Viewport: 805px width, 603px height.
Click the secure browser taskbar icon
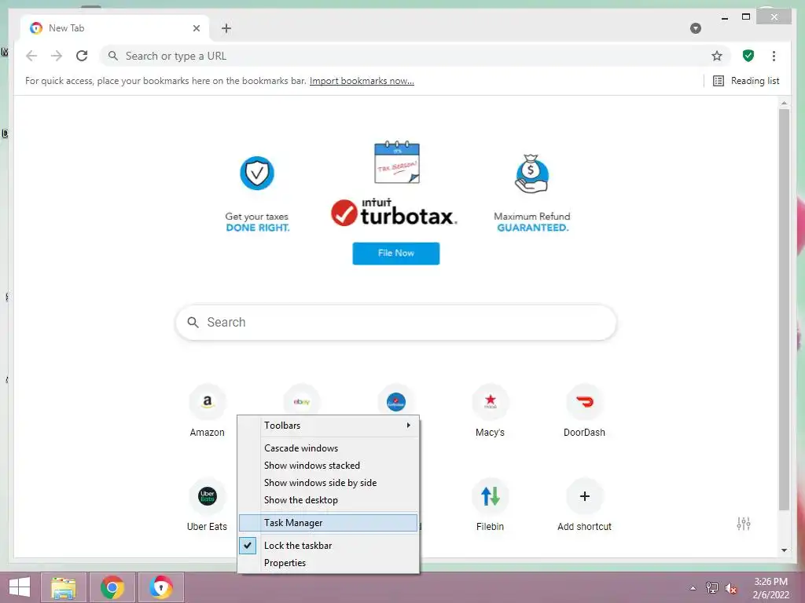coord(160,587)
